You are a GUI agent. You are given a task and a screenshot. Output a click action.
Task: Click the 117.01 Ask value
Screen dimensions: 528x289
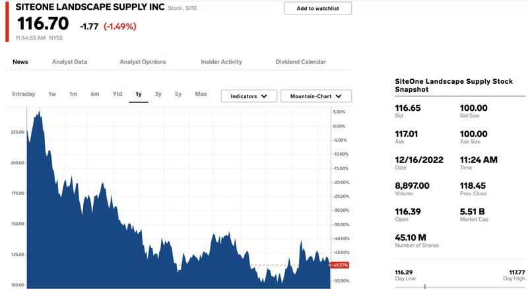[x=407, y=134]
